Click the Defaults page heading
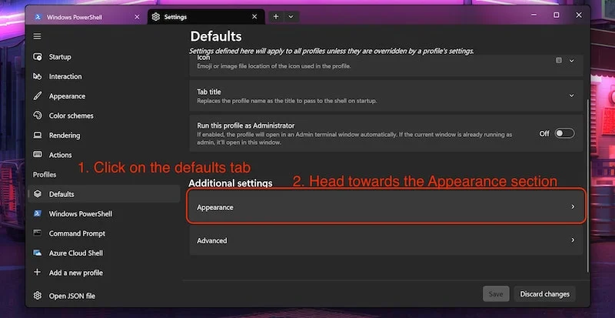The image size is (615, 318). pyautogui.click(x=216, y=36)
